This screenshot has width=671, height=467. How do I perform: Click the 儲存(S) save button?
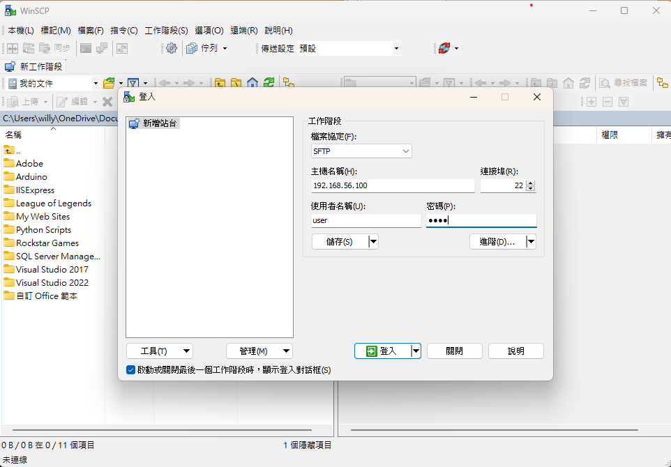[x=340, y=242]
